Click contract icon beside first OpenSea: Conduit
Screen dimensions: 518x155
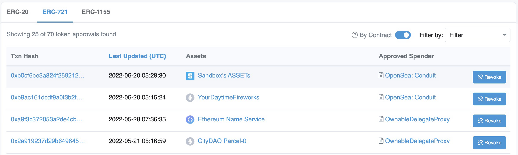[x=381, y=75]
